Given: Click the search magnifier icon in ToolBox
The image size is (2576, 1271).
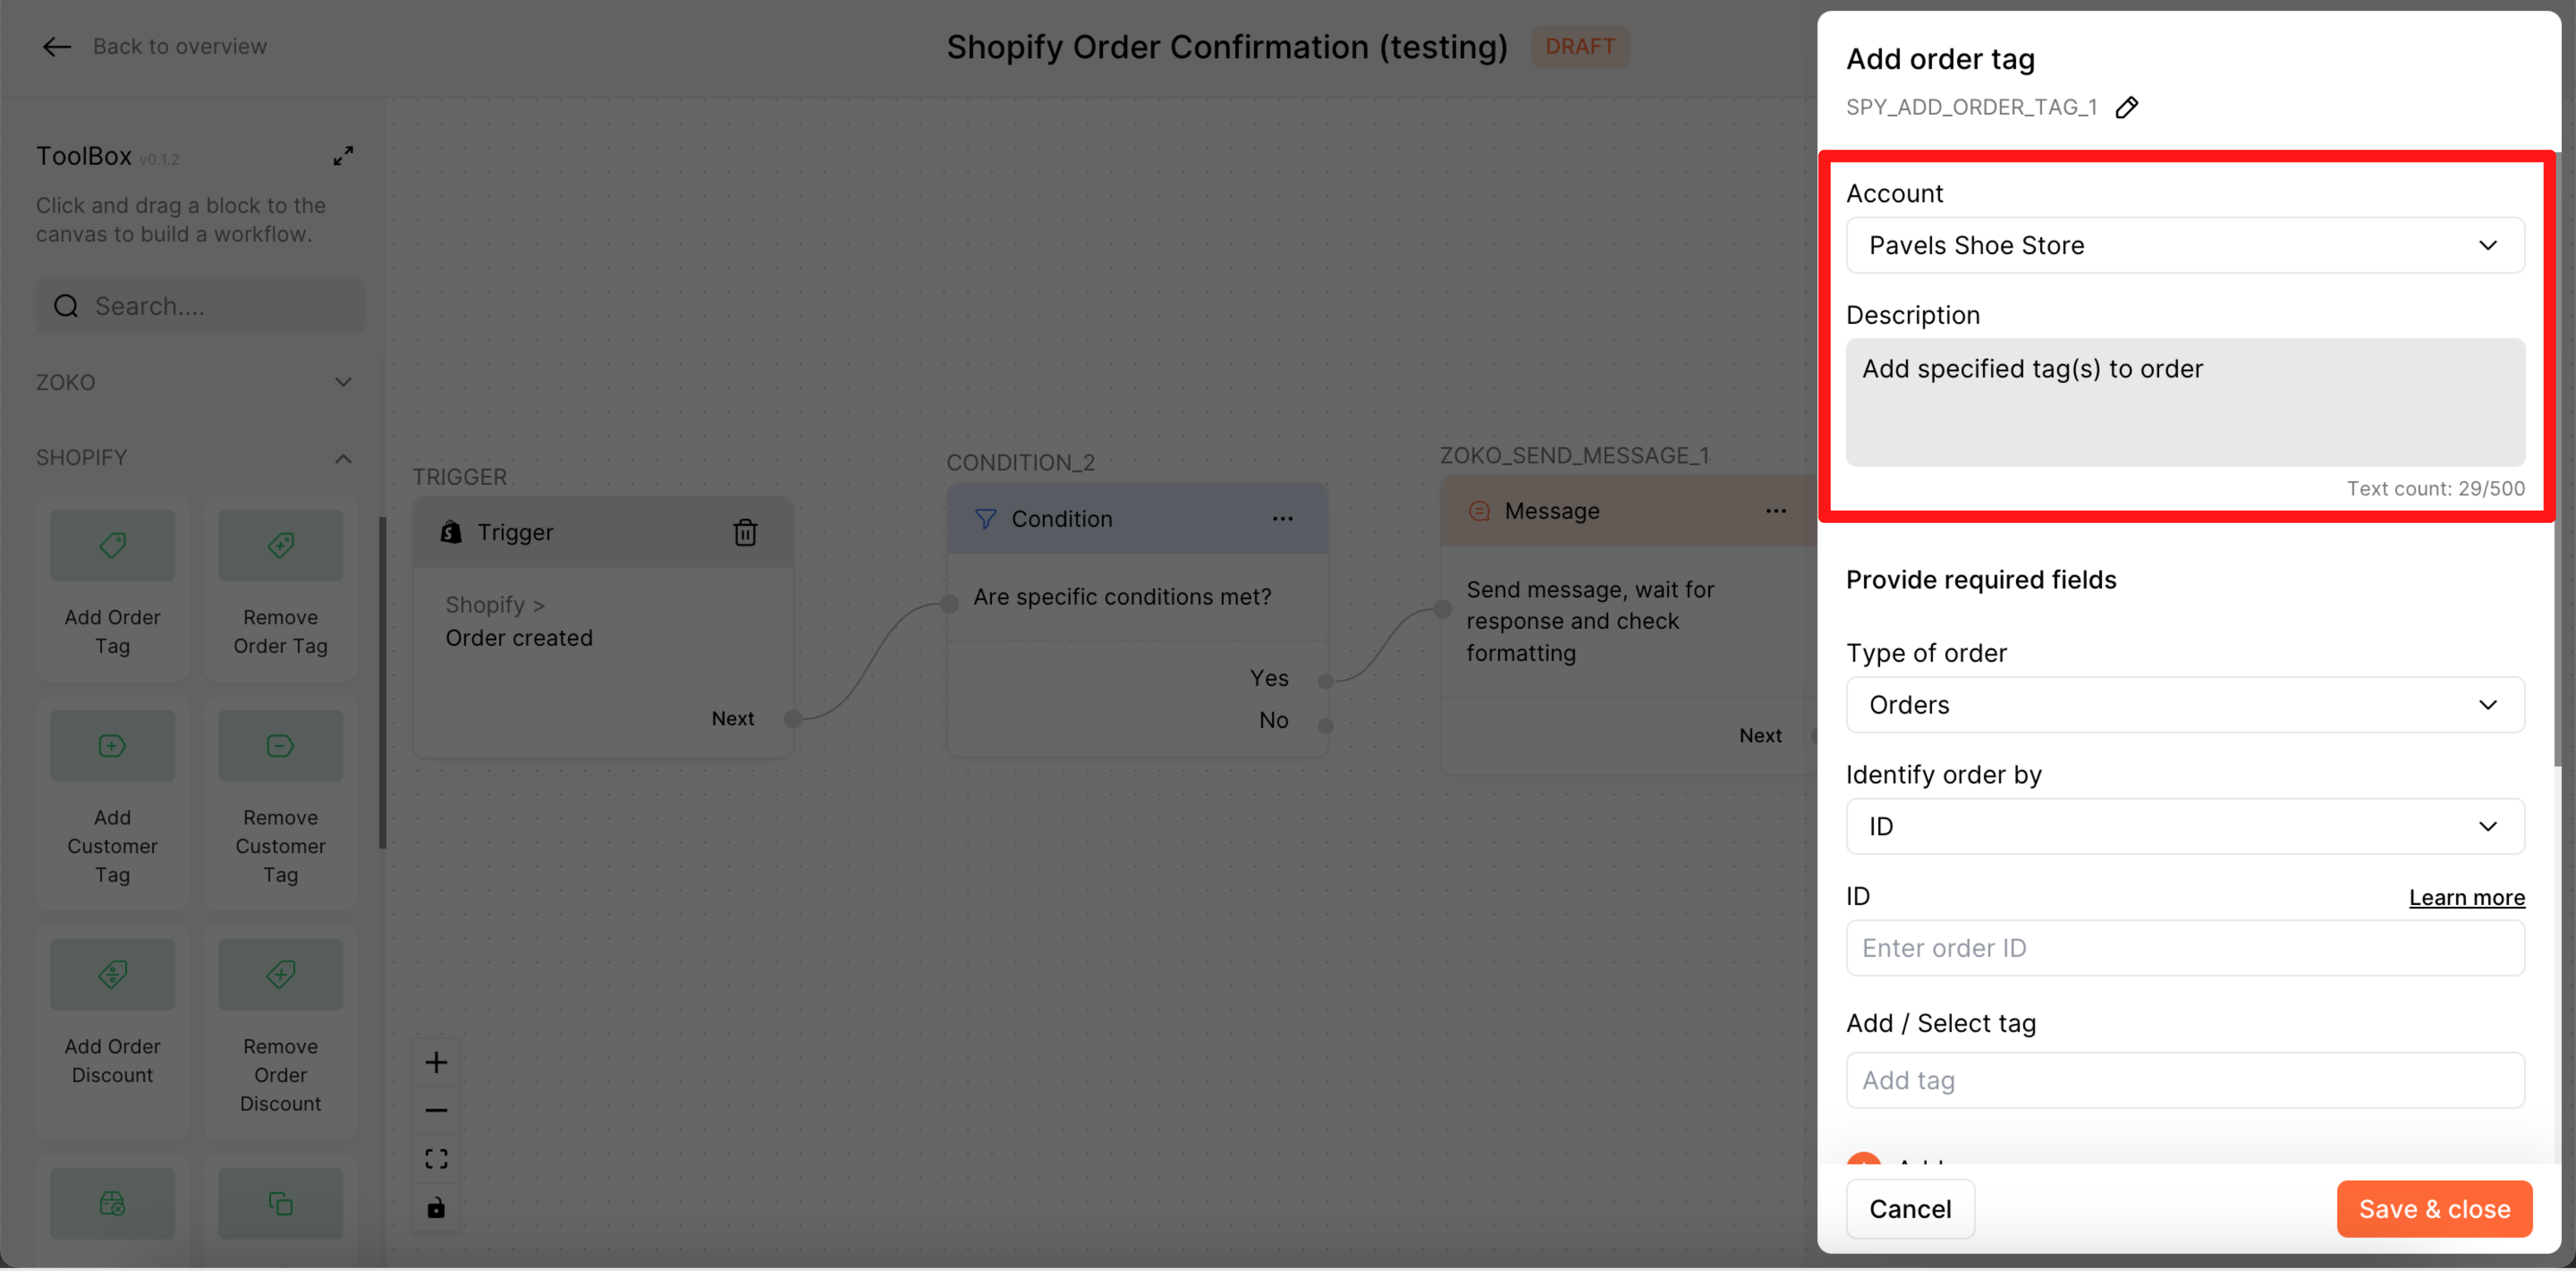Looking at the screenshot, I should coord(66,306).
